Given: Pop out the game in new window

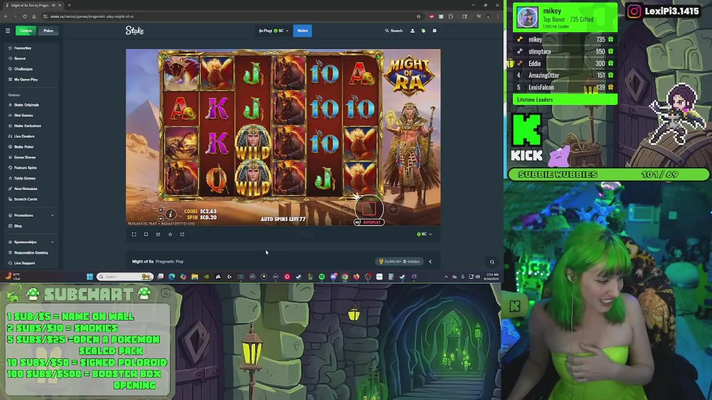Looking at the screenshot, I should (182, 234).
